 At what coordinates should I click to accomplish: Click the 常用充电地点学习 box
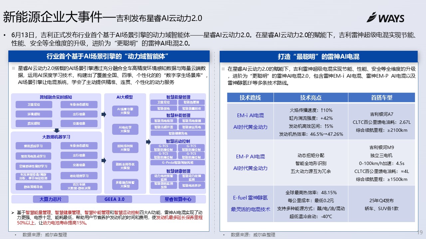34,156
